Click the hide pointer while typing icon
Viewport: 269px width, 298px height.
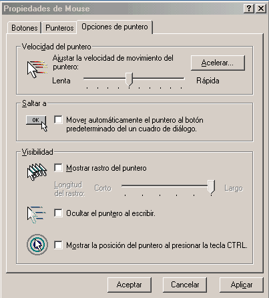[36, 215]
